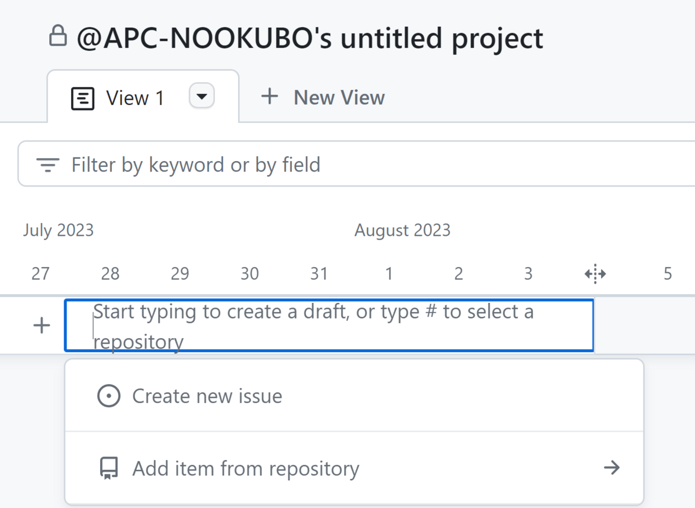Click the Create new issue circle icon
The image size is (695, 508).
coord(109,396)
